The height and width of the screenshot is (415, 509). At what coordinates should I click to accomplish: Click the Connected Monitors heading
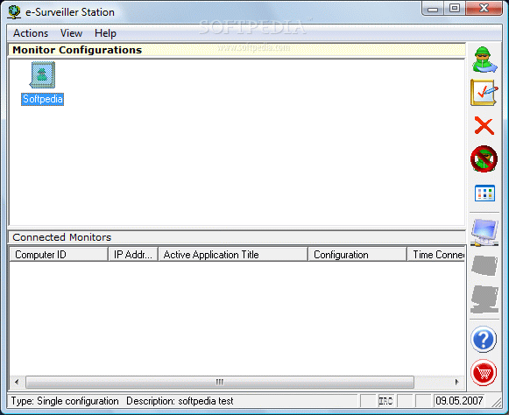[x=61, y=237]
